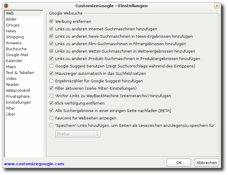Confirm settings with the OK button
Image resolution: width=228 pixels, height=175 pixels.
coord(179,163)
